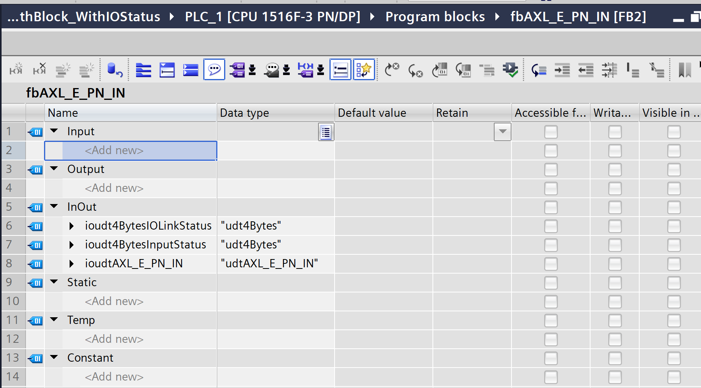This screenshot has height=388, width=701.
Task: Click the plug with green checkmark icon
Action: [510, 70]
